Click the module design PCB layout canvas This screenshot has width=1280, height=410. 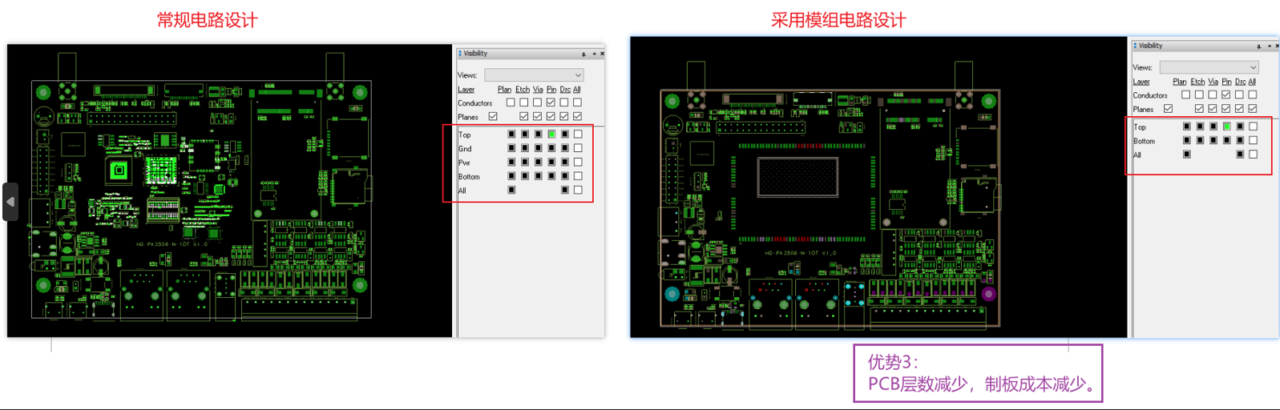coord(878,187)
